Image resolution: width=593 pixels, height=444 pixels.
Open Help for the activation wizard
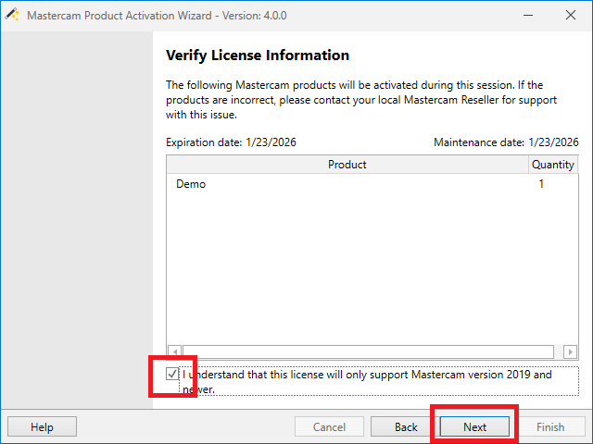point(42,426)
